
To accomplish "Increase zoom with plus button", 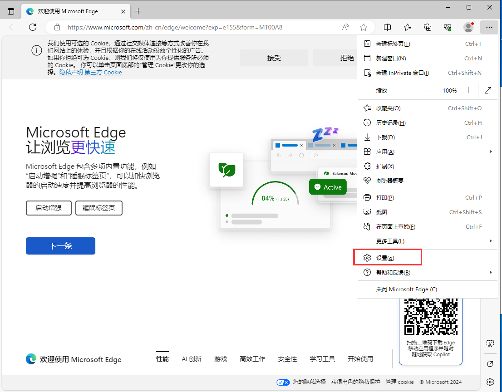I will (468, 91).
